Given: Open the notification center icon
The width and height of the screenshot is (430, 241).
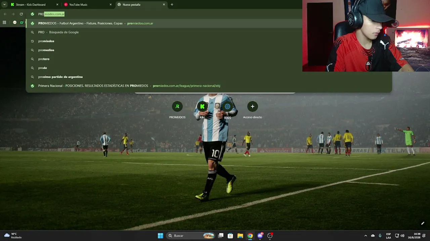Looking at the screenshot, I should 424,236.
